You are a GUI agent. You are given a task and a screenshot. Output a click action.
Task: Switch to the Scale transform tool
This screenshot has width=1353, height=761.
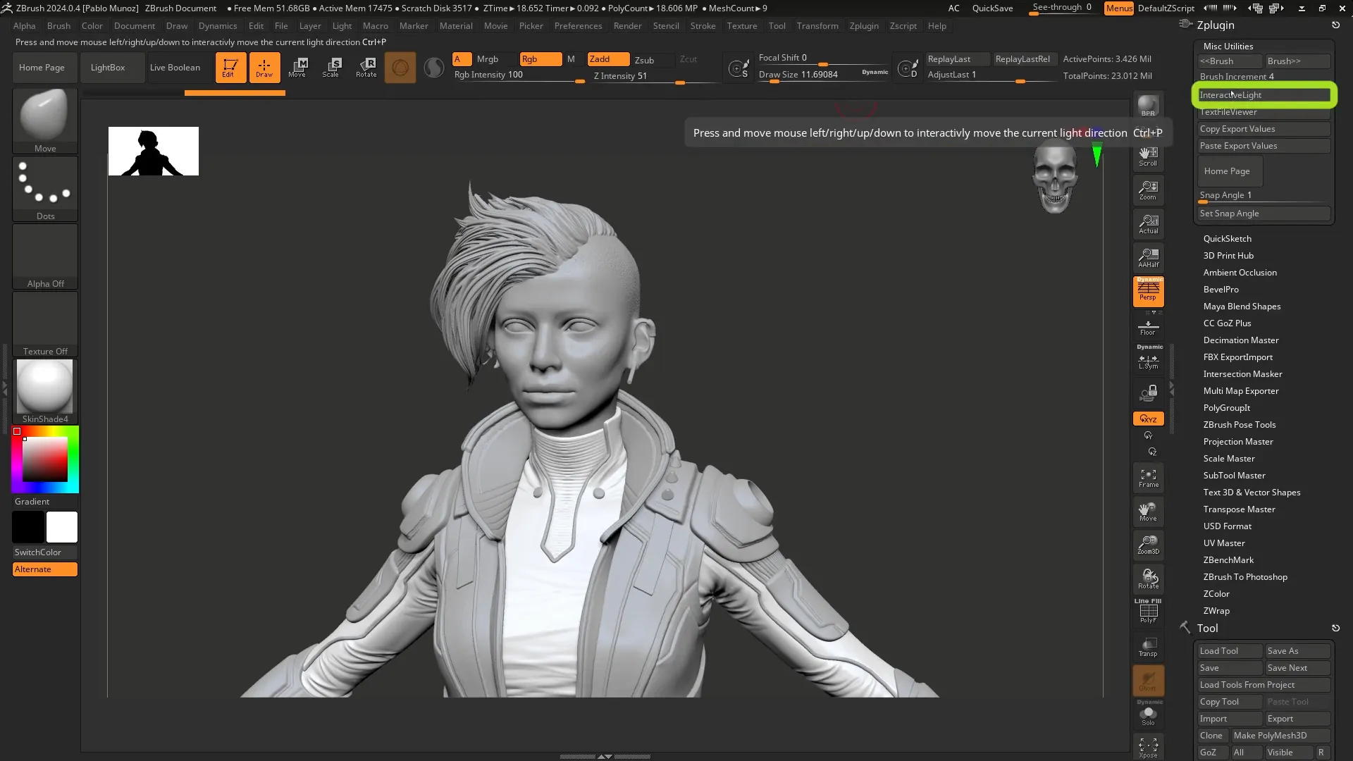[332, 68]
